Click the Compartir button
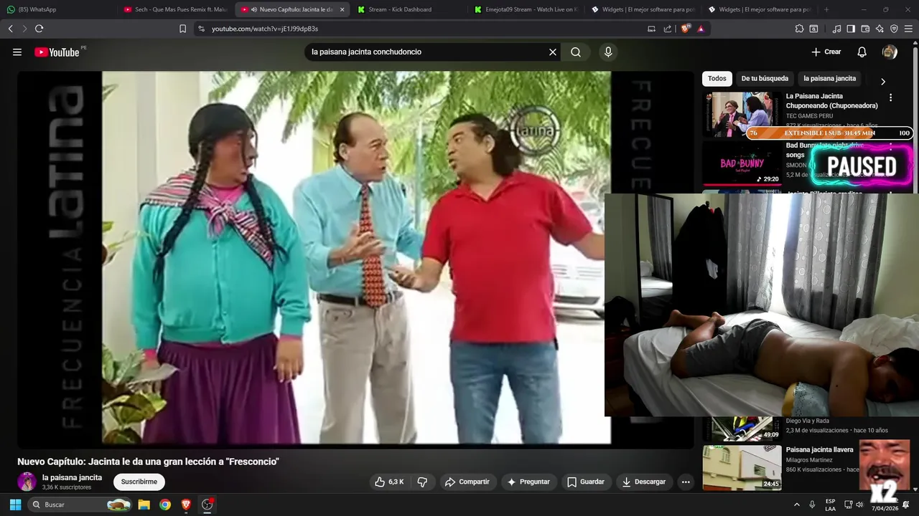 point(467,482)
